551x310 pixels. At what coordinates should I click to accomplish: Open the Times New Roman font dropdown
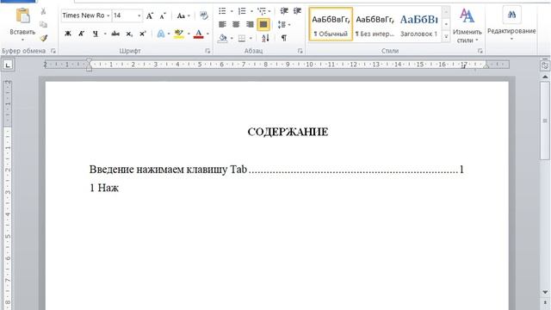108,15
